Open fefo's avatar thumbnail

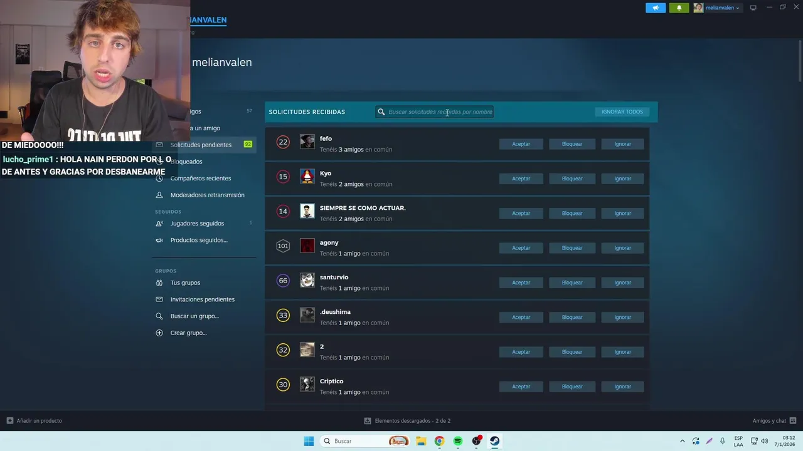point(307,142)
